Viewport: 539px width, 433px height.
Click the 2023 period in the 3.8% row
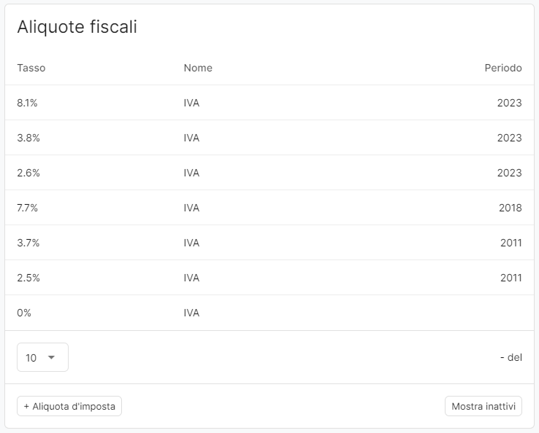509,138
